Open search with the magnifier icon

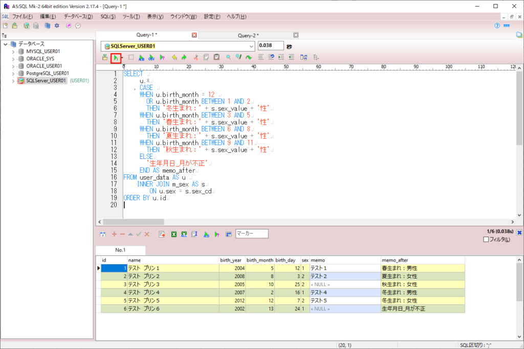[x=228, y=57]
